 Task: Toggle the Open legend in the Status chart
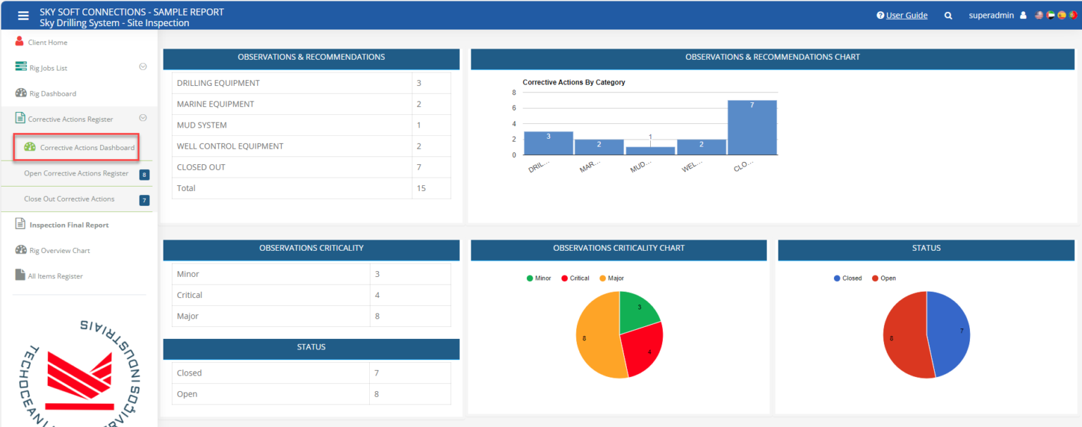[883, 278]
